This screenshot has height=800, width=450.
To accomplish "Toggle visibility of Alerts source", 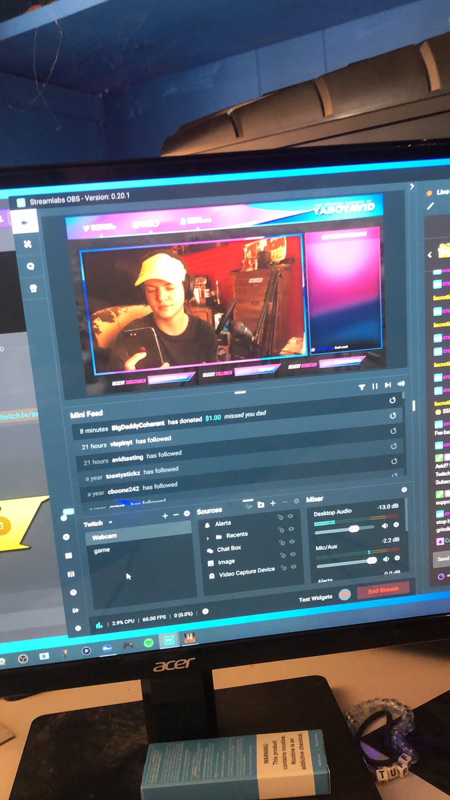I will point(291,516).
